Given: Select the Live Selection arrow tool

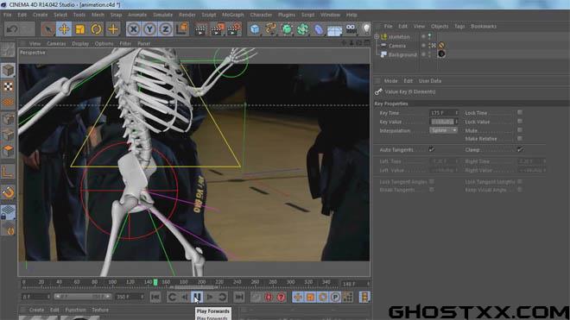Looking at the screenshot, I should (x=48, y=29).
